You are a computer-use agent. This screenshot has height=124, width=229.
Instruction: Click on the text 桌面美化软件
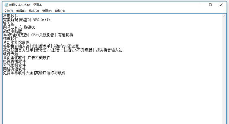[14, 58]
